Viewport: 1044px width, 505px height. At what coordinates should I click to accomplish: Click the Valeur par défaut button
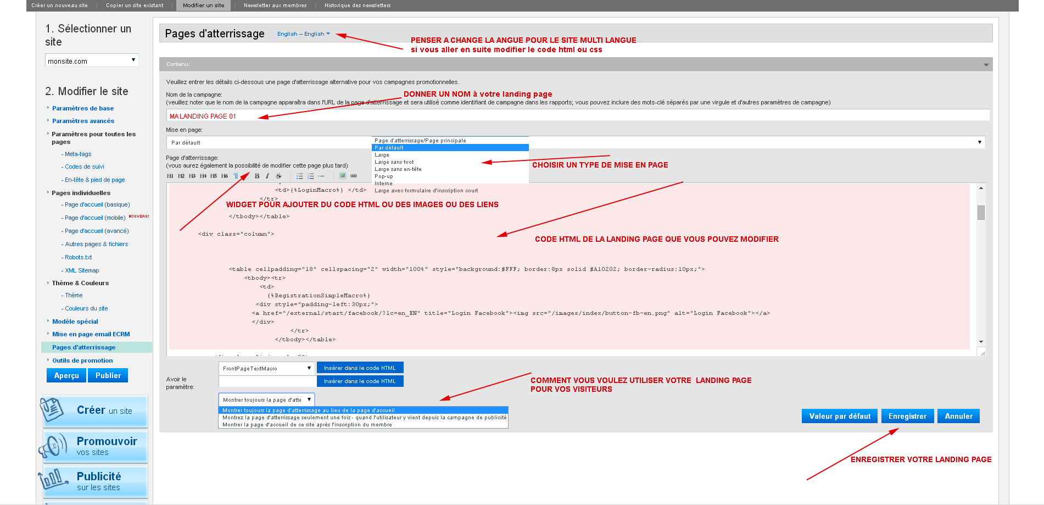[840, 416]
